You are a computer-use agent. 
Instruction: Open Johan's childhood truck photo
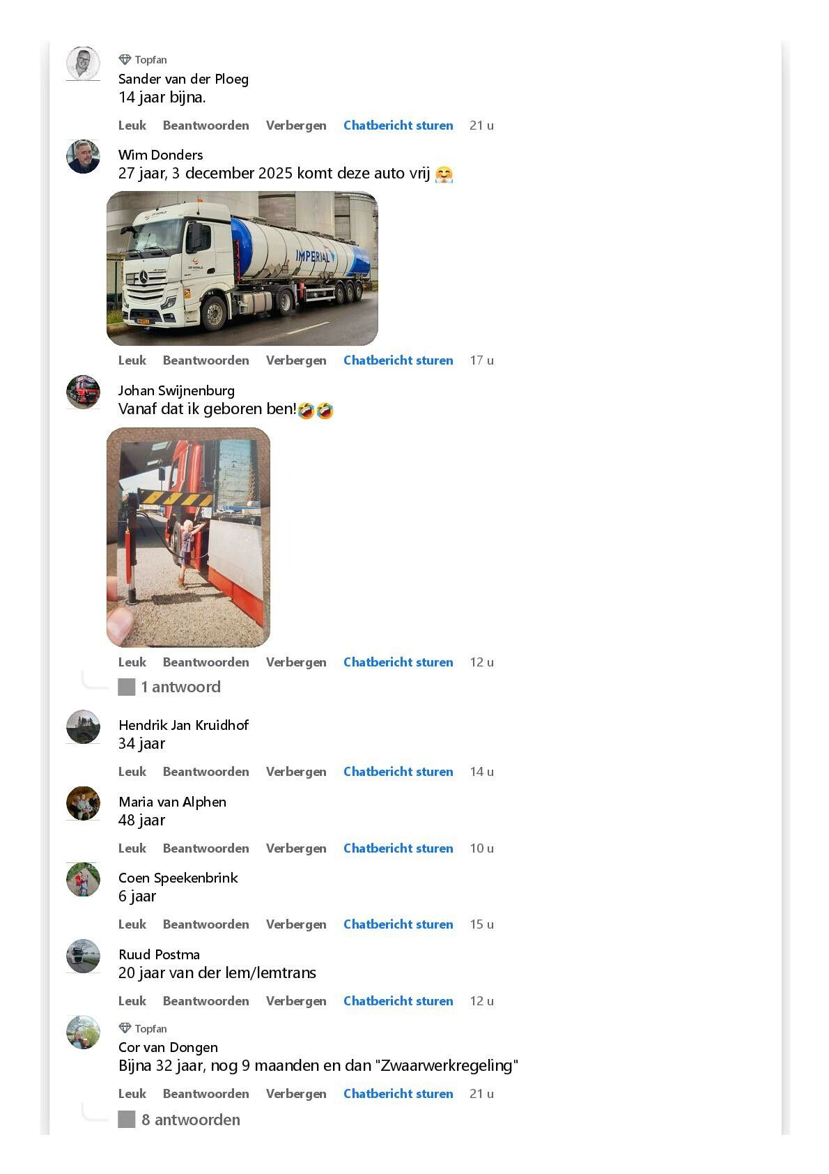pos(188,538)
